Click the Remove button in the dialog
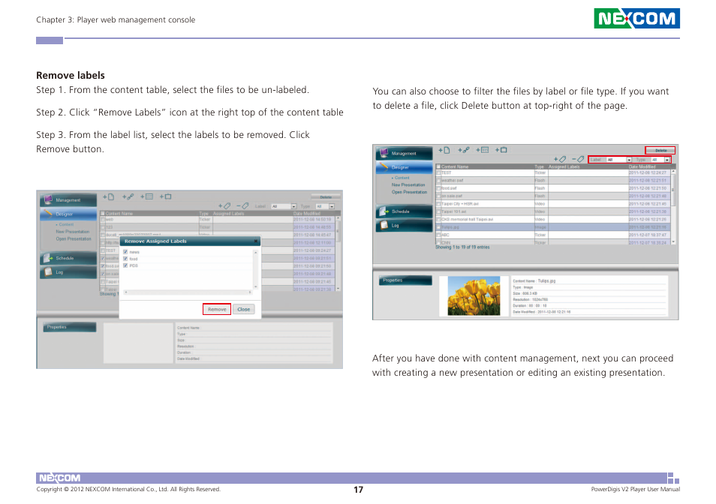 point(217,309)
